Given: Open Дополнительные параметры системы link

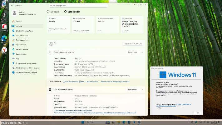Looking at the screenshot, I should point(115,82).
